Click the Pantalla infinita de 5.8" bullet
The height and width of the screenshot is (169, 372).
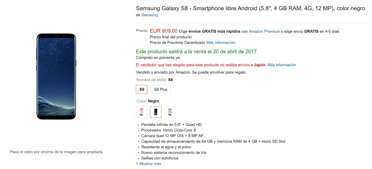coord(171,125)
